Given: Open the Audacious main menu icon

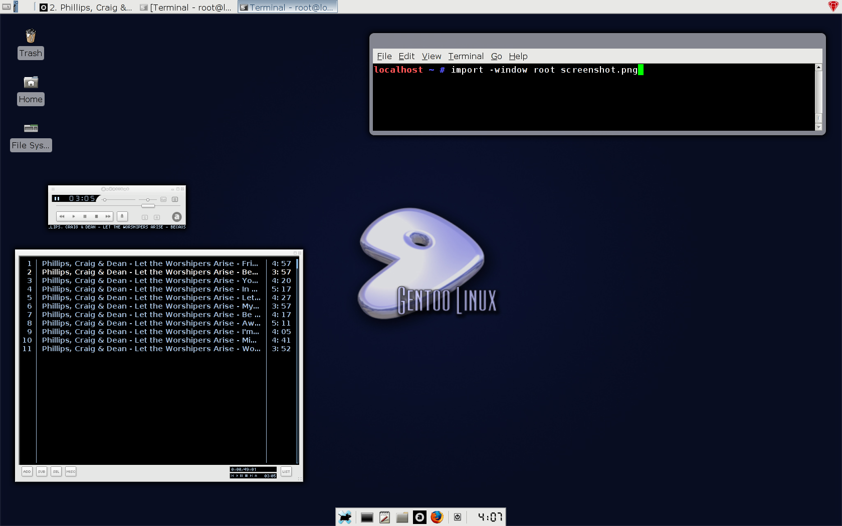Looking at the screenshot, I should pyautogui.click(x=53, y=189).
